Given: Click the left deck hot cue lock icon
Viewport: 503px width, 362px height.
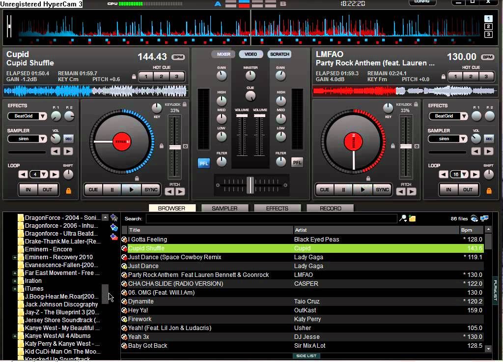Looking at the screenshot, I should pos(134,77).
